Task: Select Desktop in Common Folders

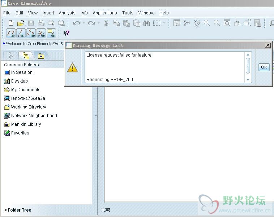Action: click(16, 81)
